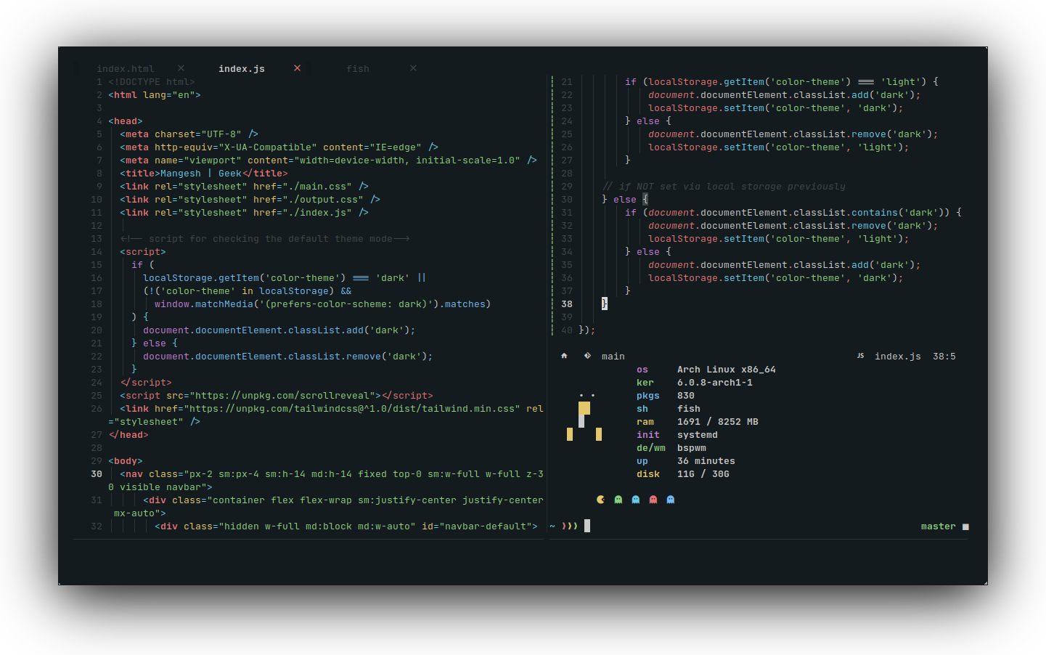Click the pixel-art logo in the fetch output

[584, 417]
